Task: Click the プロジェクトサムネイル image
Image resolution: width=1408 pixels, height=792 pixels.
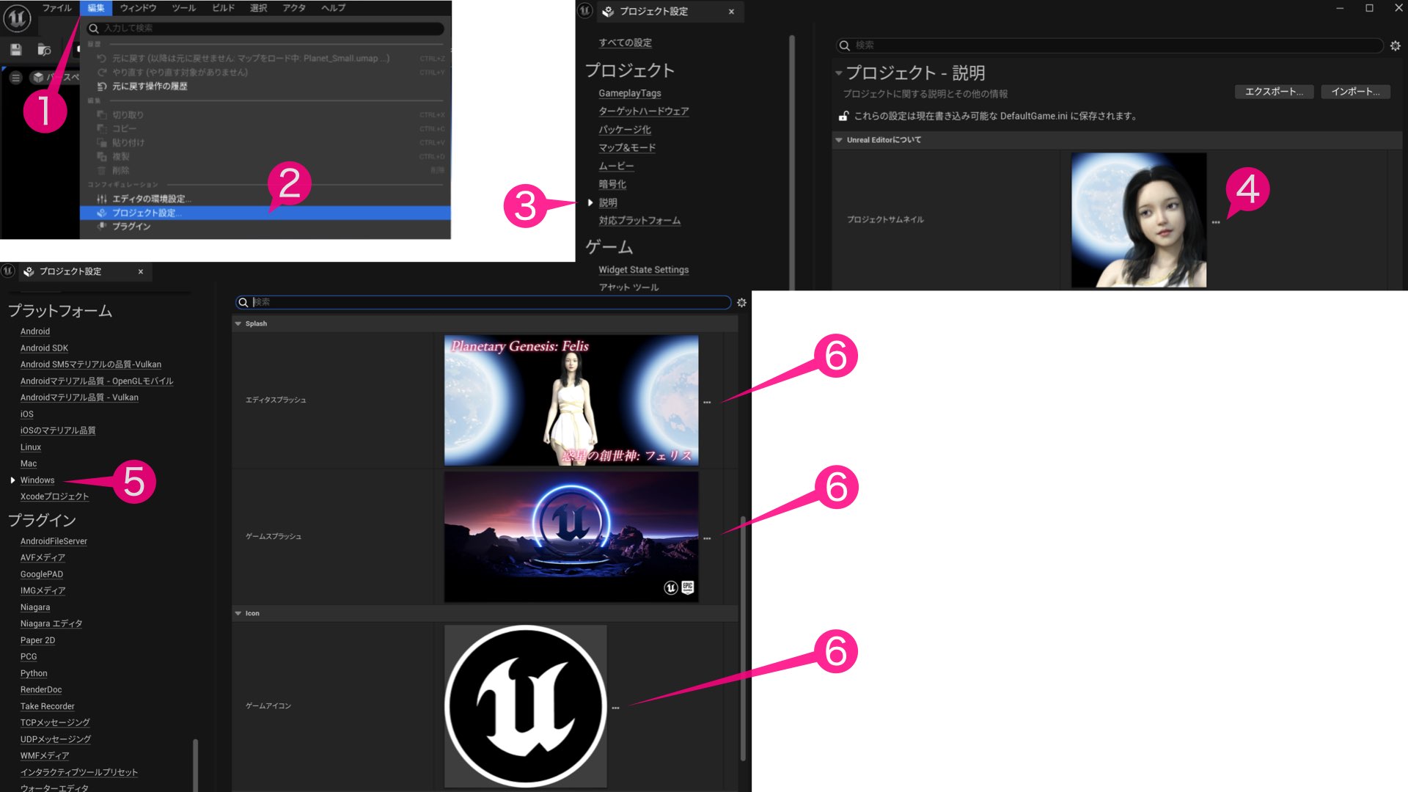Action: pyautogui.click(x=1139, y=220)
